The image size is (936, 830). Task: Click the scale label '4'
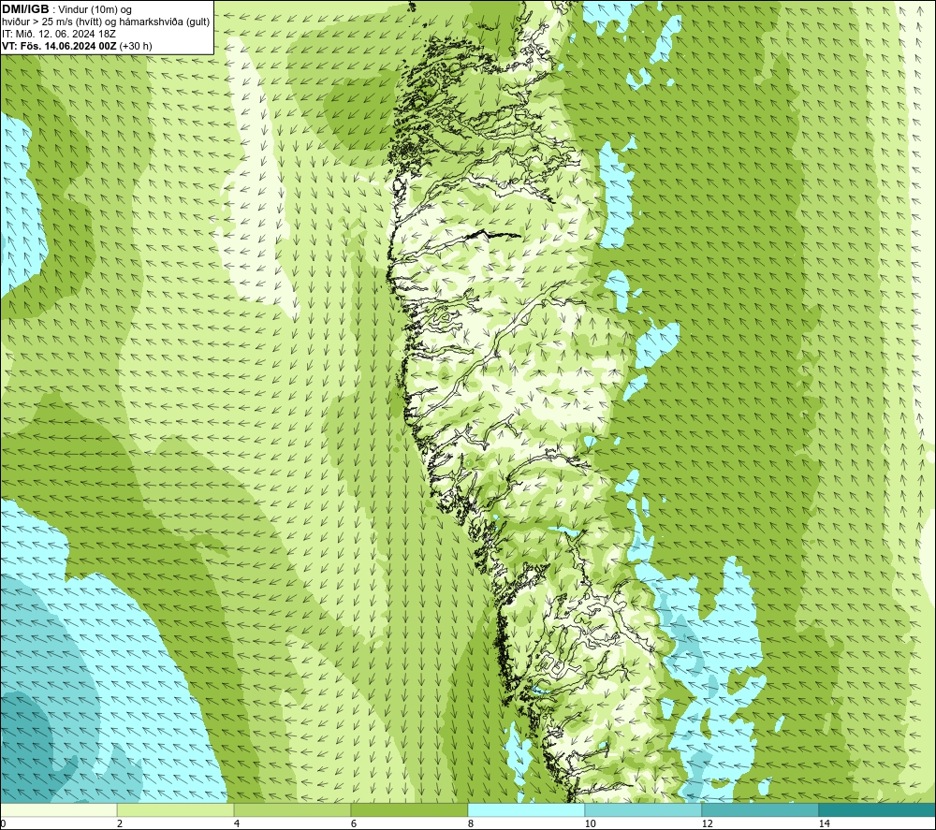point(237,823)
